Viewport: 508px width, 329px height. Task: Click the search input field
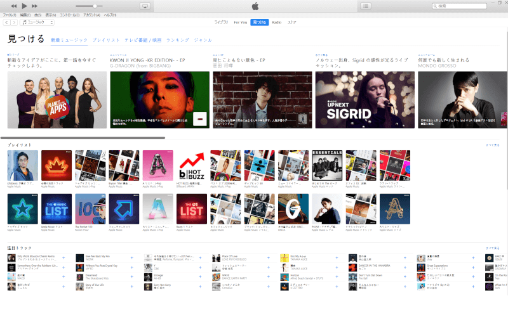[x=470, y=6]
